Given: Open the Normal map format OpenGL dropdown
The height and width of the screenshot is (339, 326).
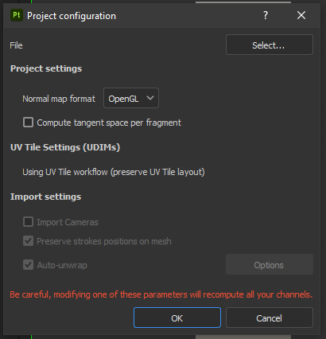Looking at the screenshot, I should [x=131, y=98].
